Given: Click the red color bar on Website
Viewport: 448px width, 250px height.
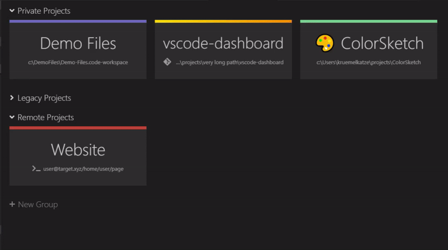Looking at the screenshot, I should pos(78,128).
